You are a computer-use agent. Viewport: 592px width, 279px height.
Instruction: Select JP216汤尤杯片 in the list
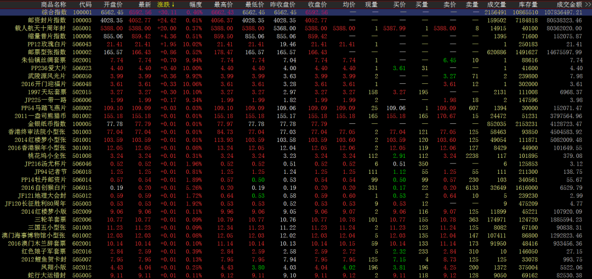pyautogui.click(x=45, y=163)
